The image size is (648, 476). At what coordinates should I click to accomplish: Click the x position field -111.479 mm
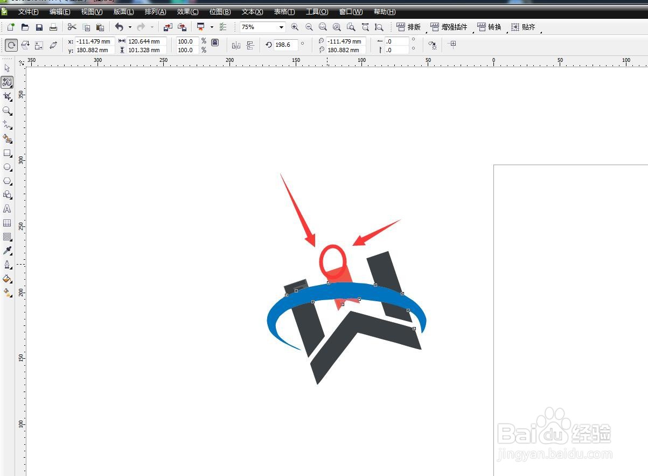(x=95, y=41)
